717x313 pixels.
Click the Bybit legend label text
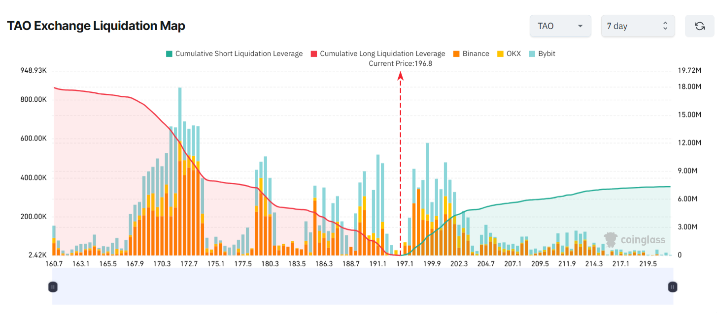click(x=547, y=54)
